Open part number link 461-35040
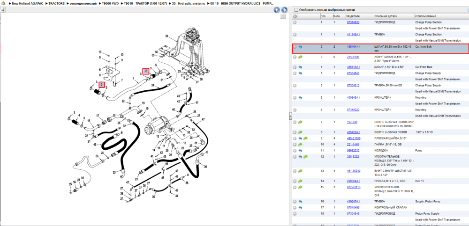This screenshot has width=469, height=226. (x=354, y=171)
